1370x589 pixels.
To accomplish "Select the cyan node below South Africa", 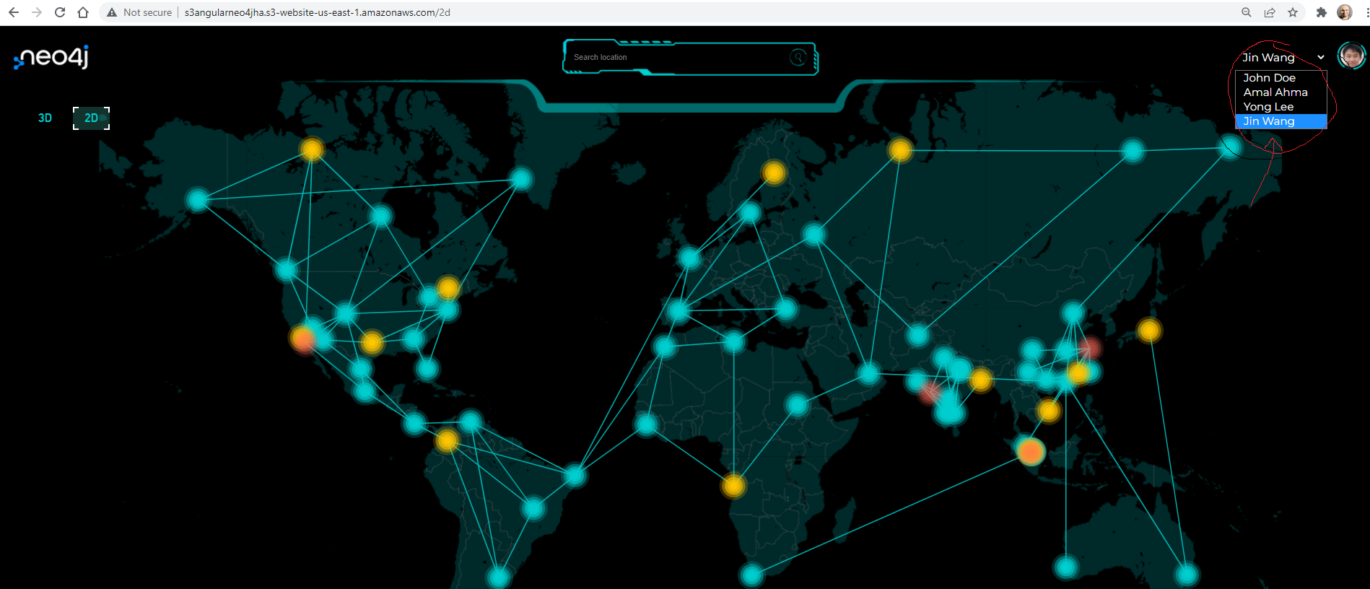I will pyautogui.click(x=752, y=575).
